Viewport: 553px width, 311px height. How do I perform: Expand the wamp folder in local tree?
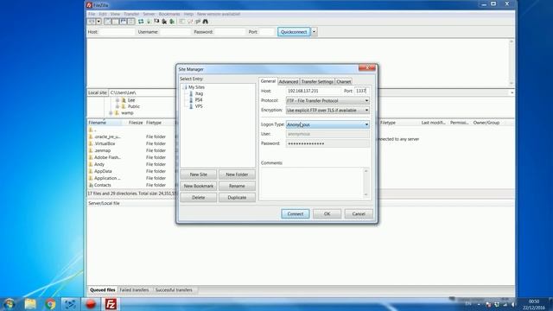coord(111,113)
